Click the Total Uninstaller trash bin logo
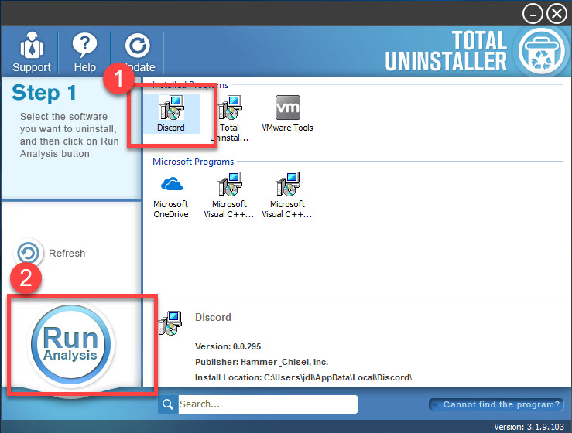 [x=541, y=51]
